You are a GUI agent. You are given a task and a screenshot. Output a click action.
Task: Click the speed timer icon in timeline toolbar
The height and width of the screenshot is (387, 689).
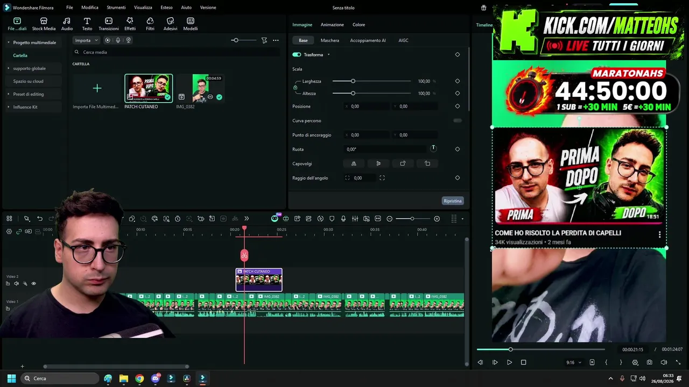click(178, 219)
